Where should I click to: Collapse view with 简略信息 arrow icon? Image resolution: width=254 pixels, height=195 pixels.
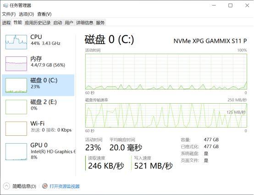pos(6,186)
